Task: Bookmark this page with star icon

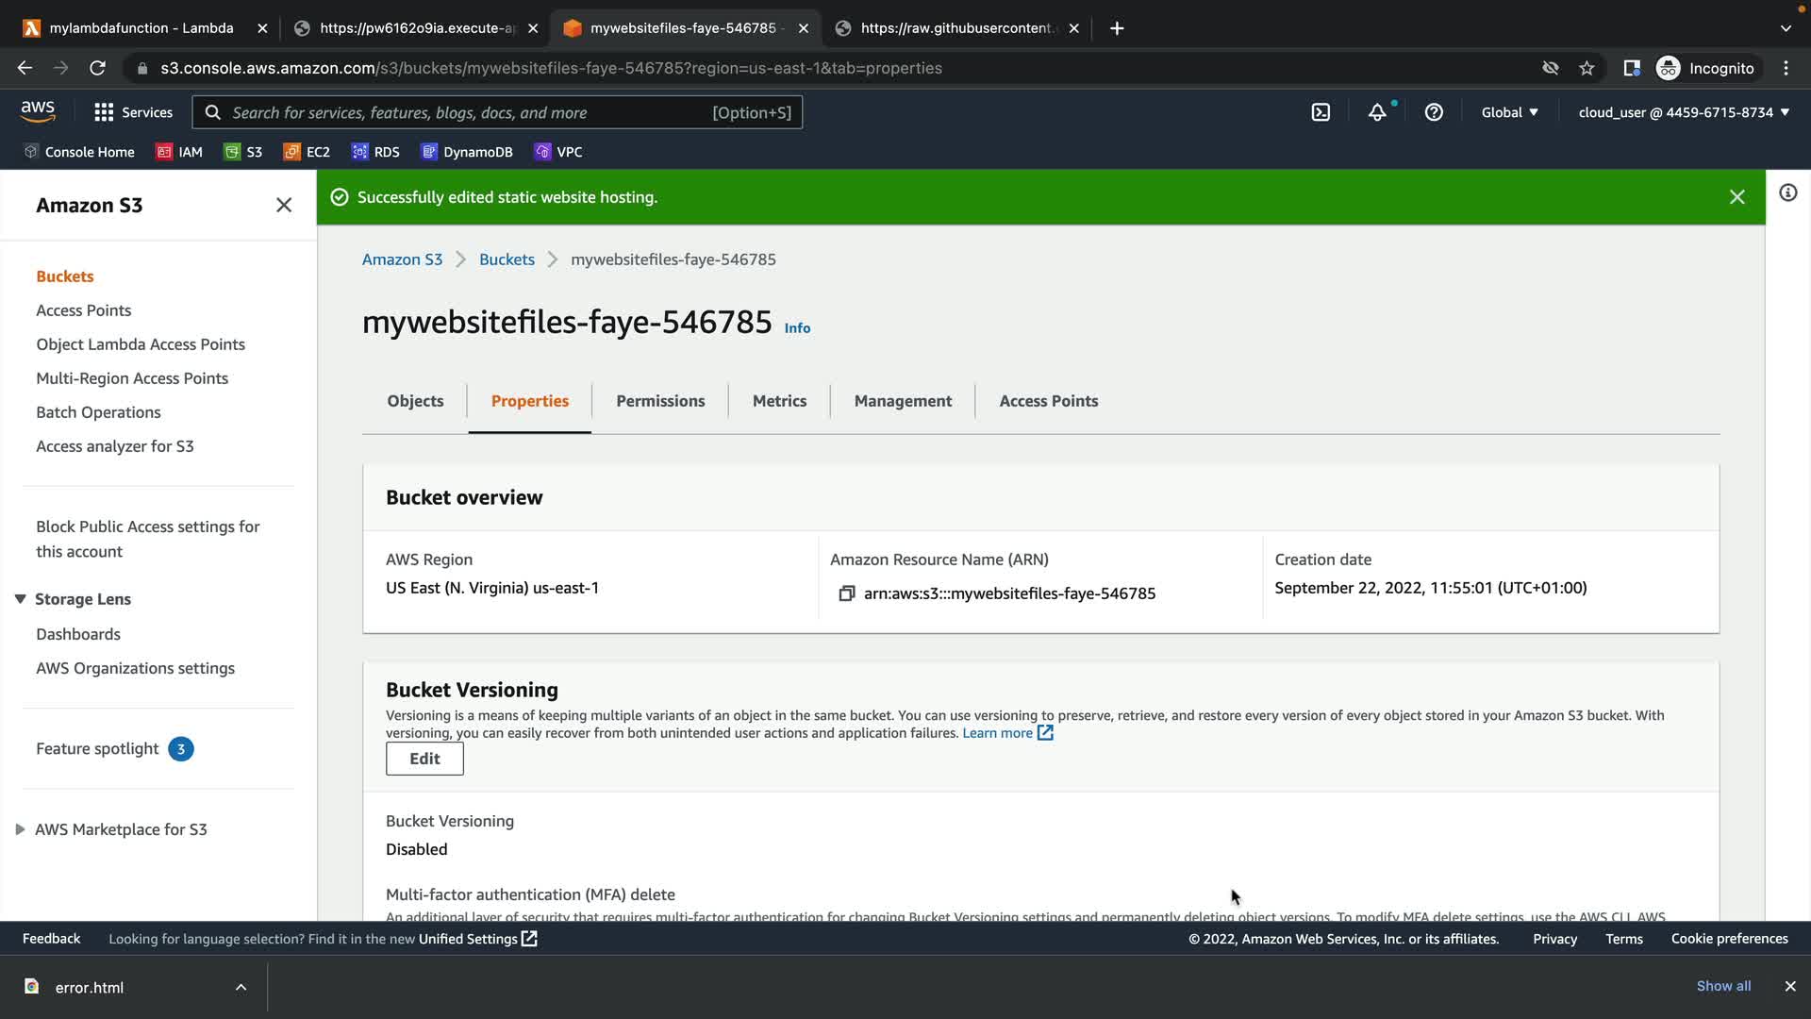Action: (1587, 68)
